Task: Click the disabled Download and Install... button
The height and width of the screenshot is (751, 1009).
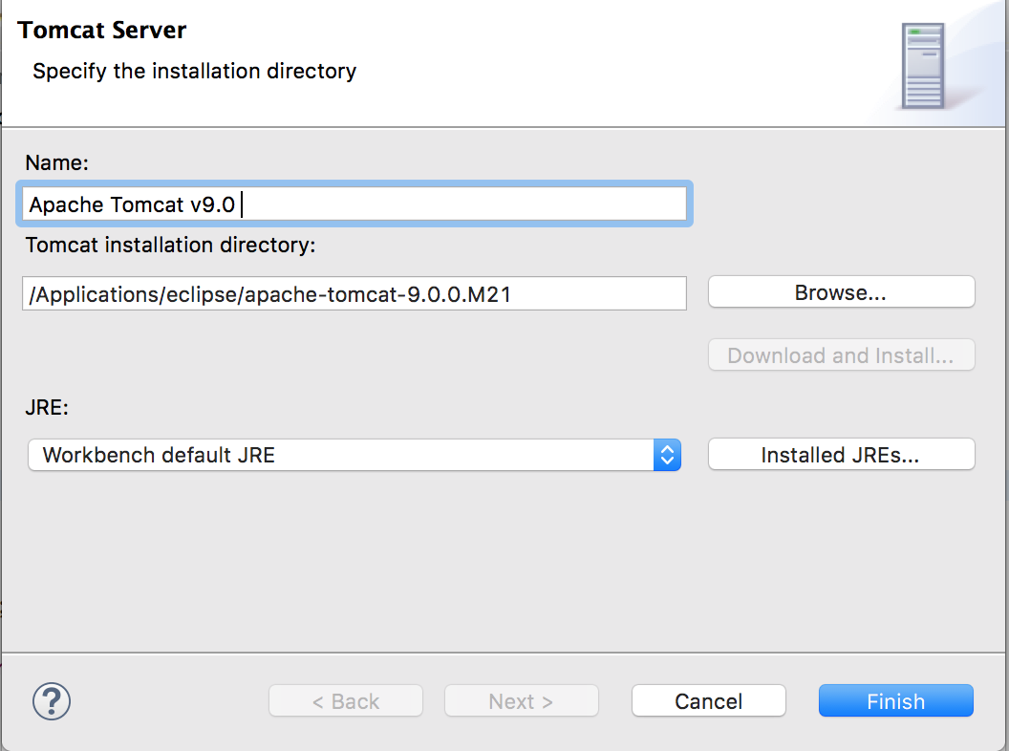Action: point(841,355)
